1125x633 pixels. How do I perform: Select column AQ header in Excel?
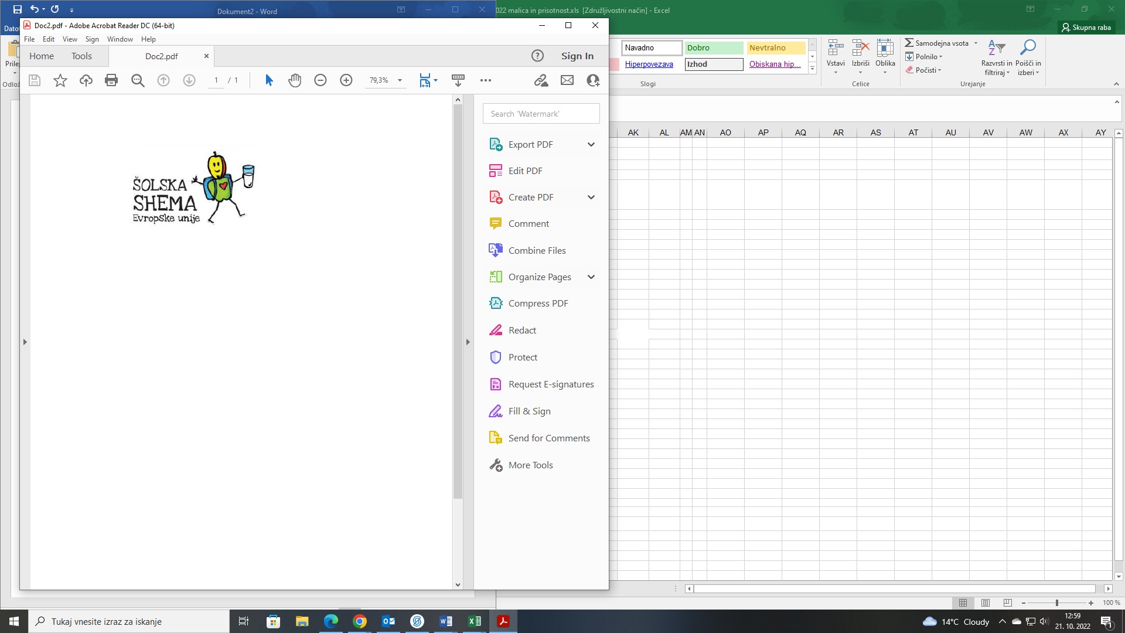point(800,132)
